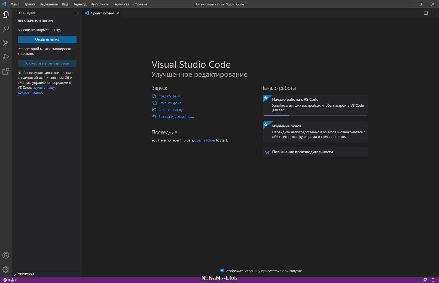Screen dimensions: 439x283
Task: Minimize the Visual Studio Code window
Action: click(408, 4)
